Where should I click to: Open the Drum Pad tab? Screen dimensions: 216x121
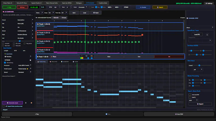(x=53, y=62)
